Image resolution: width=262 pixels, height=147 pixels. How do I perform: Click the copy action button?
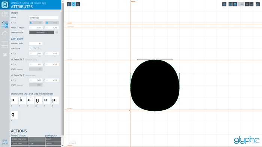pyautogui.click(x=36, y=143)
